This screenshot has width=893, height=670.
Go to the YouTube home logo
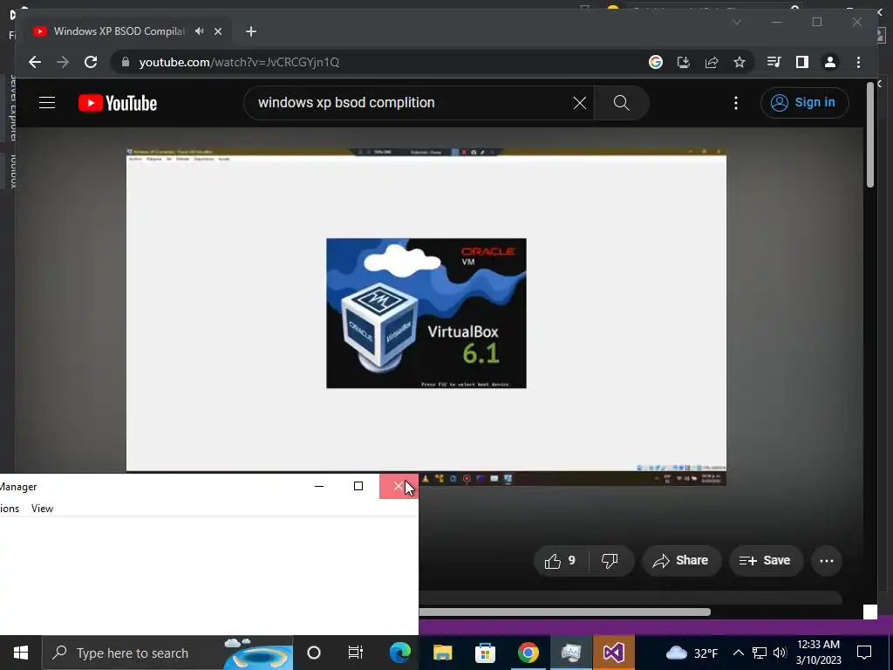118,103
